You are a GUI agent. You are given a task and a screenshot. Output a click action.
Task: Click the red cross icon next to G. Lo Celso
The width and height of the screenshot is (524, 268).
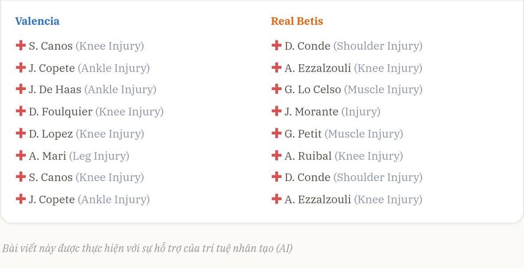click(x=276, y=89)
